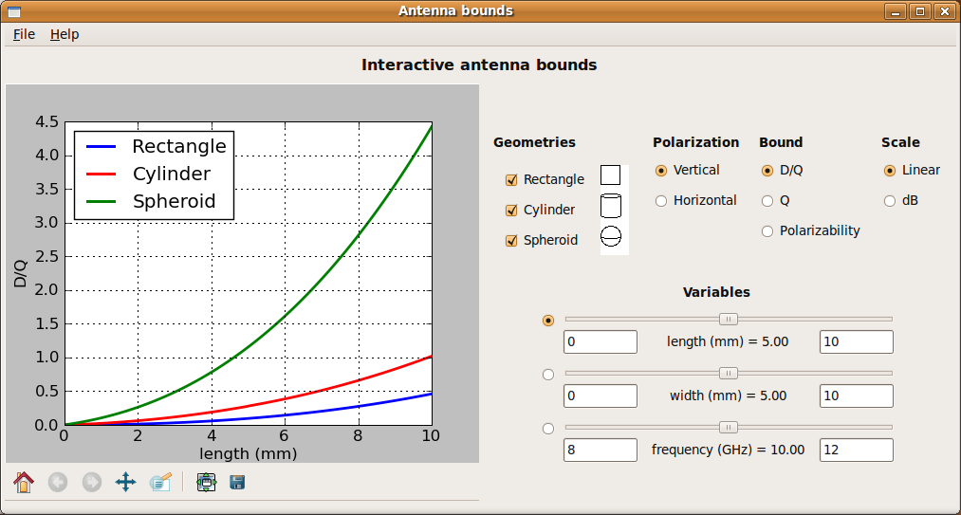The width and height of the screenshot is (961, 515).
Task: Select Horizontal polarization
Action: pyautogui.click(x=661, y=201)
